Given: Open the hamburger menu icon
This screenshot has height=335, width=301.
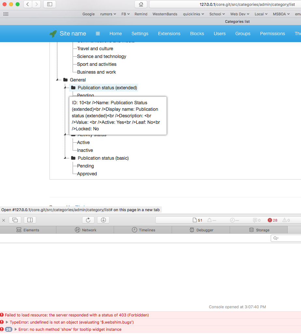Looking at the screenshot, I should pyautogui.click(x=98, y=34).
